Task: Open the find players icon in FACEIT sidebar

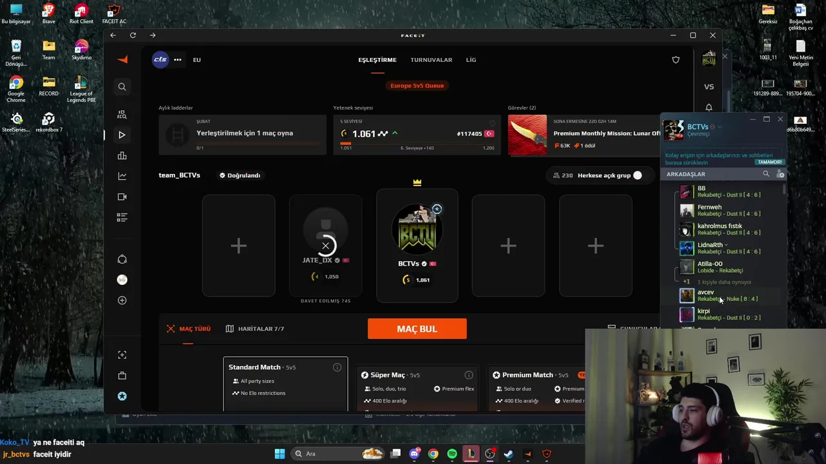Action: [122, 115]
